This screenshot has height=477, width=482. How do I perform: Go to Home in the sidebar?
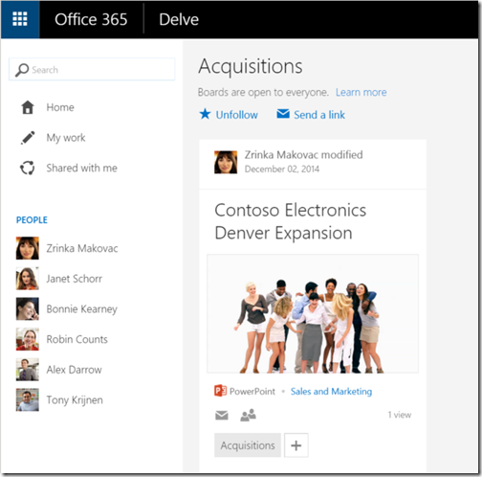point(60,107)
